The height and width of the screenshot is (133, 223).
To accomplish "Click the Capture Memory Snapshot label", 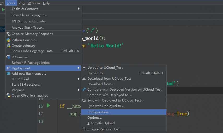I will [32, 34].
